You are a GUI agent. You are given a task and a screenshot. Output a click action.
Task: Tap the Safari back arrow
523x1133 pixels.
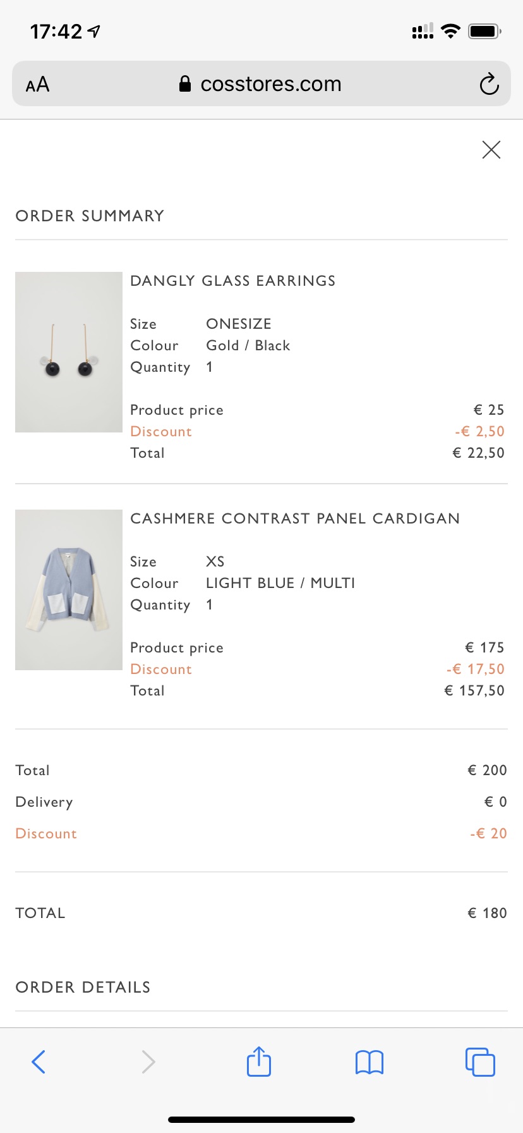(x=39, y=1062)
